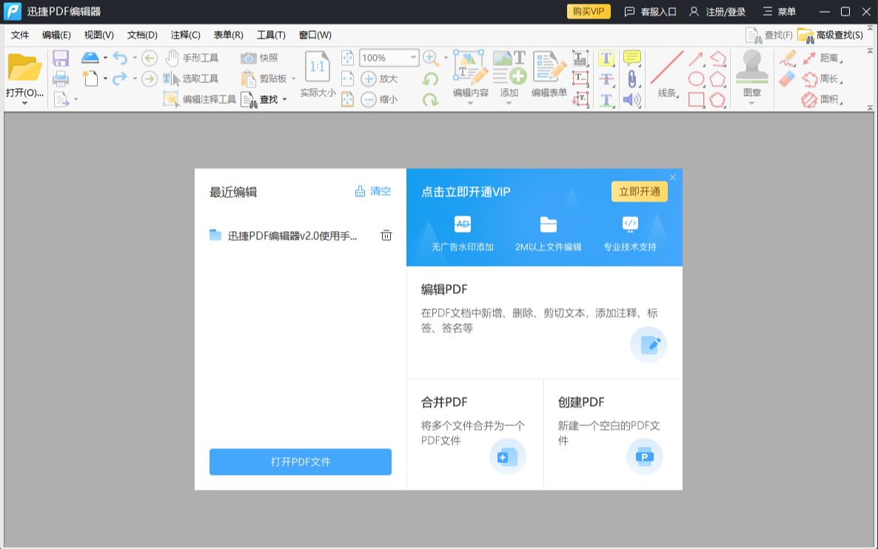Screen dimensions: 878x549
Task: Expand the 图章 stamp dropdown arrow
Action: click(x=751, y=103)
